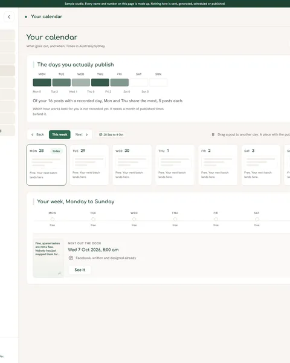
Task: Click the right chevron beside Next
Action: [87, 134]
